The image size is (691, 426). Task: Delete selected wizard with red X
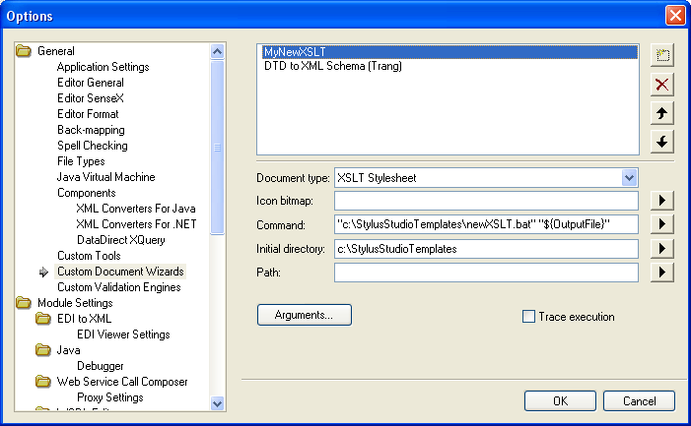click(x=662, y=85)
